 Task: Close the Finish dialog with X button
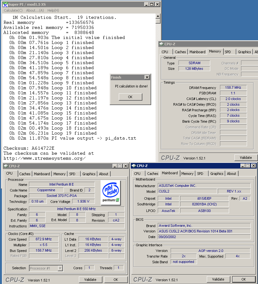pos(147,77)
